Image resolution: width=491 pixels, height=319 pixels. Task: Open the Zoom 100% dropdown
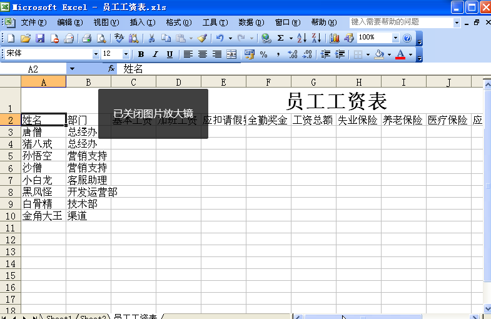click(395, 38)
